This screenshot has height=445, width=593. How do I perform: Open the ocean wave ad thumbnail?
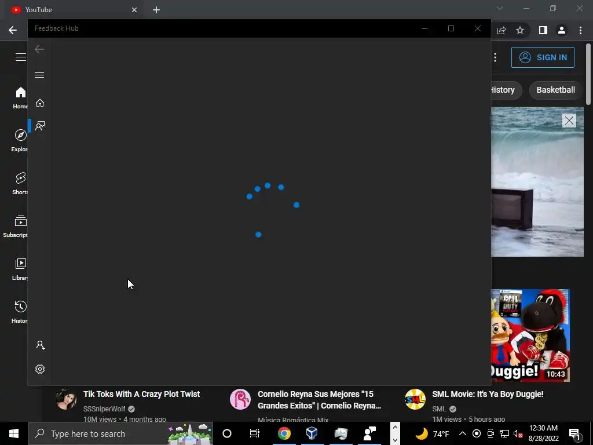pos(537,181)
